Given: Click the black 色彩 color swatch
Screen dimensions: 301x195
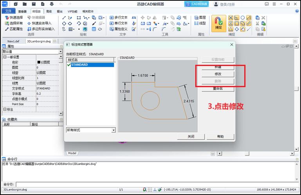Looking at the screenshot, I should (39, 62).
